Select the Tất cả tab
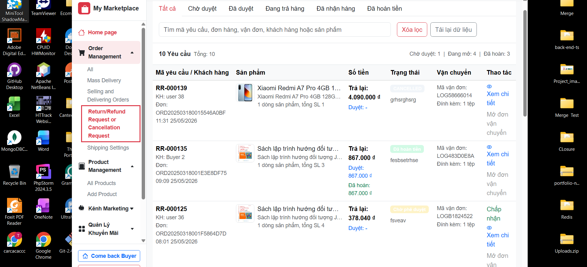587x267 pixels. 167,9
